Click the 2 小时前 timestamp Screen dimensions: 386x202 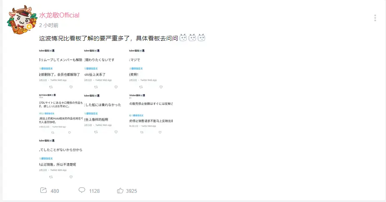tap(49, 25)
